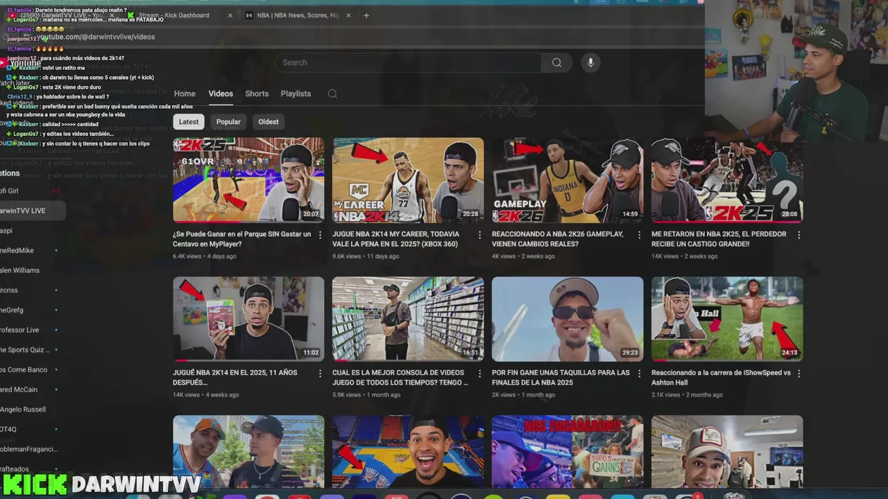Image resolution: width=888 pixels, height=499 pixels.
Task: Open title '¿Se Puede Ganar en el Parque SIN Gastar'
Action: coord(241,239)
